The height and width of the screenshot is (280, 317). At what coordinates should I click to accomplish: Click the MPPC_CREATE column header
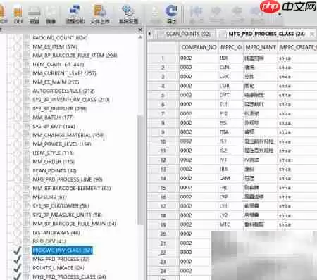click(298, 47)
